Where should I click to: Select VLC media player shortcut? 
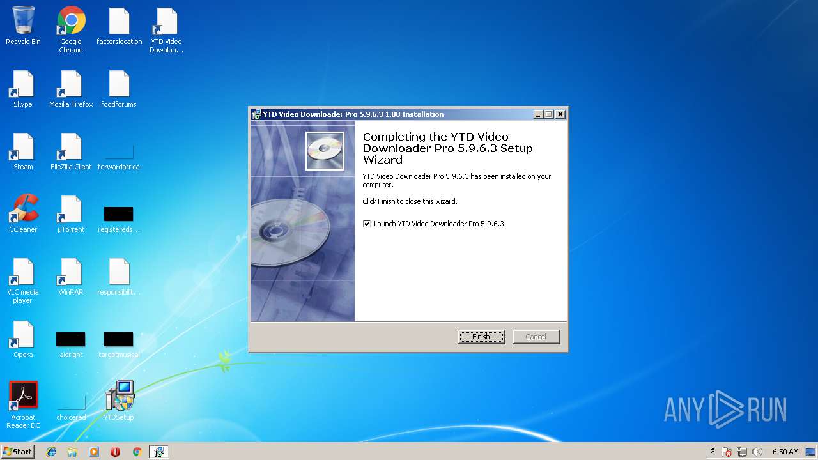pyautogui.click(x=23, y=280)
